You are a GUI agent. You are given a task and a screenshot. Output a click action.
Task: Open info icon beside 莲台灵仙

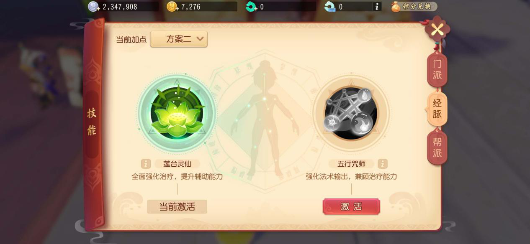pos(146,164)
